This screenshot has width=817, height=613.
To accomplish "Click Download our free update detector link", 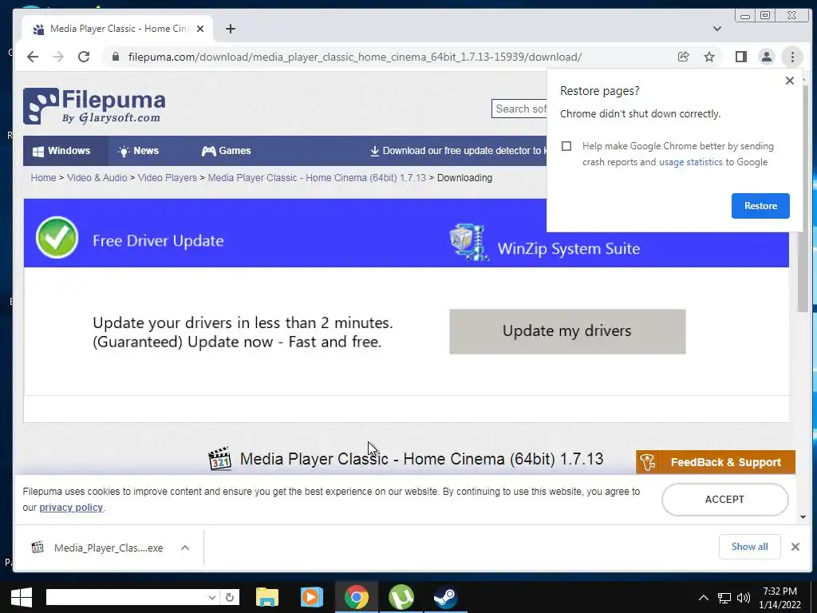I will pyautogui.click(x=459, y=151).
